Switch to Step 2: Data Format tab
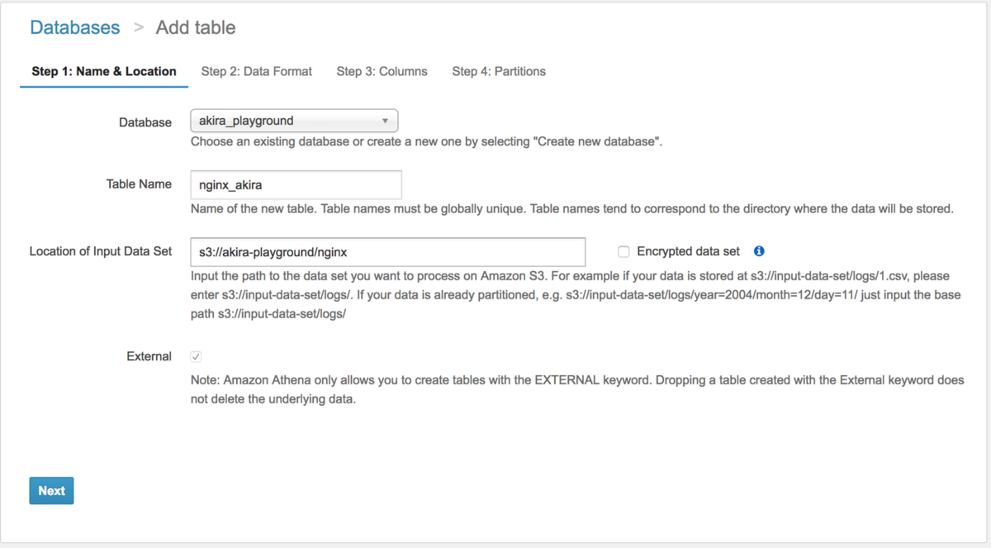991x548 pixels. pyautogui.click(x=256, y=72)
